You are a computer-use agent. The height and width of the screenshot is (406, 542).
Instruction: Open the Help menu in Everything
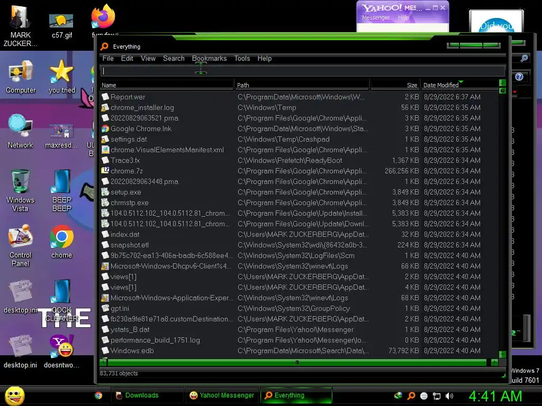tap(265, 58)
